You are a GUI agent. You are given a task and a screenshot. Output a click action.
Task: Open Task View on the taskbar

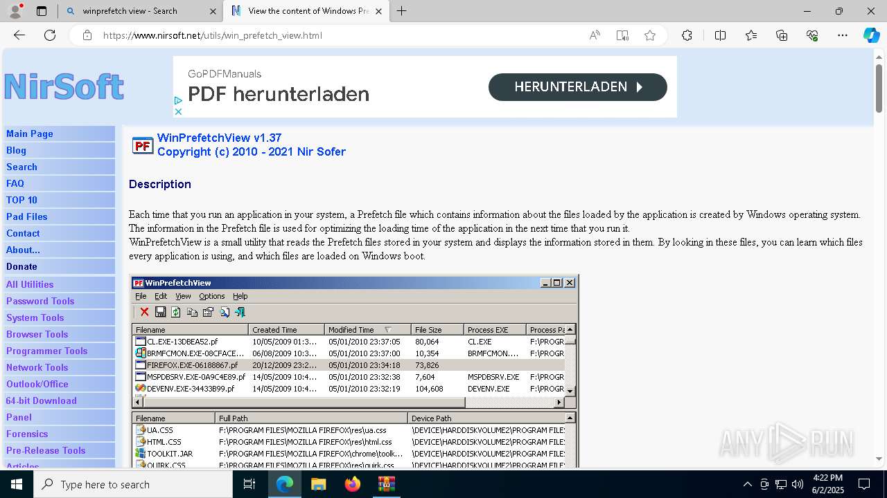(x=249, y=484)
